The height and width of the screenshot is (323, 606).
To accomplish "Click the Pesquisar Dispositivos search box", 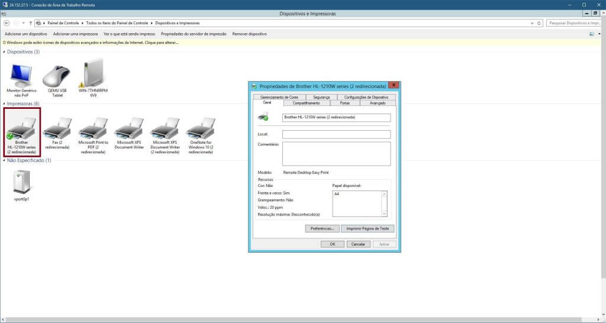I will pos(574,23).
